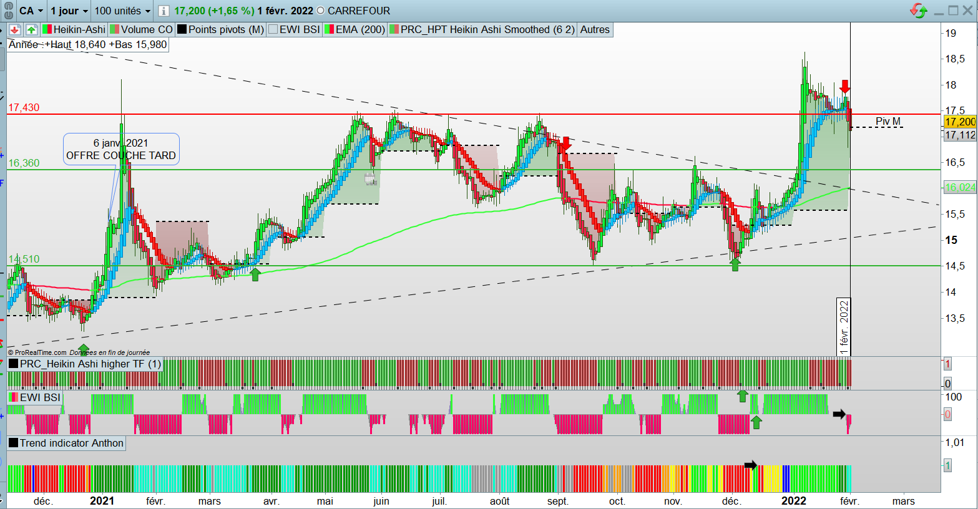Click the 14,510 green support label
Image resolution: width=978 pixels, height=509 pixels.
tap(24, 259)
